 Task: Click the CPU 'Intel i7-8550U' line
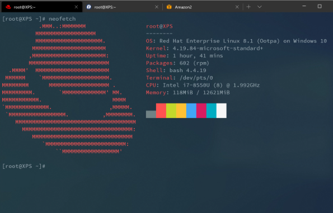click(203, 86)
